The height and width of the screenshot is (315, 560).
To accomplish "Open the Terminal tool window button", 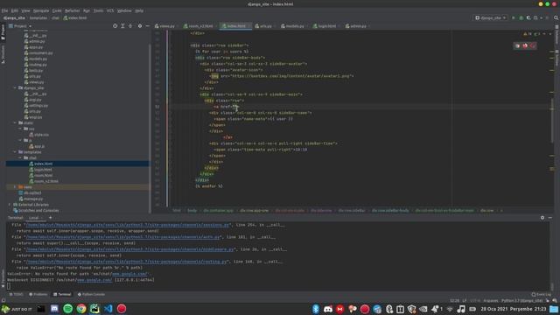I will pyautogui.click(x=62, y=294).
